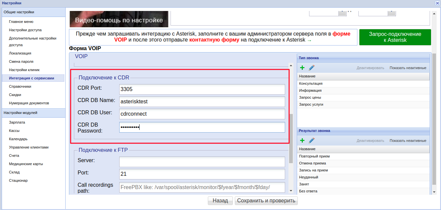
Task: Open Локализация settings
Action: (x=20, y=53)
